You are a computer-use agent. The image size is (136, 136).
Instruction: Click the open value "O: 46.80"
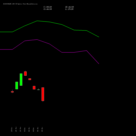(x=48, y=9)
